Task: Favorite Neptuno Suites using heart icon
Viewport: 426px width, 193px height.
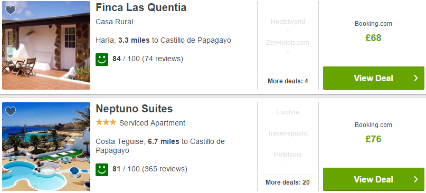Action: (11, 111)
